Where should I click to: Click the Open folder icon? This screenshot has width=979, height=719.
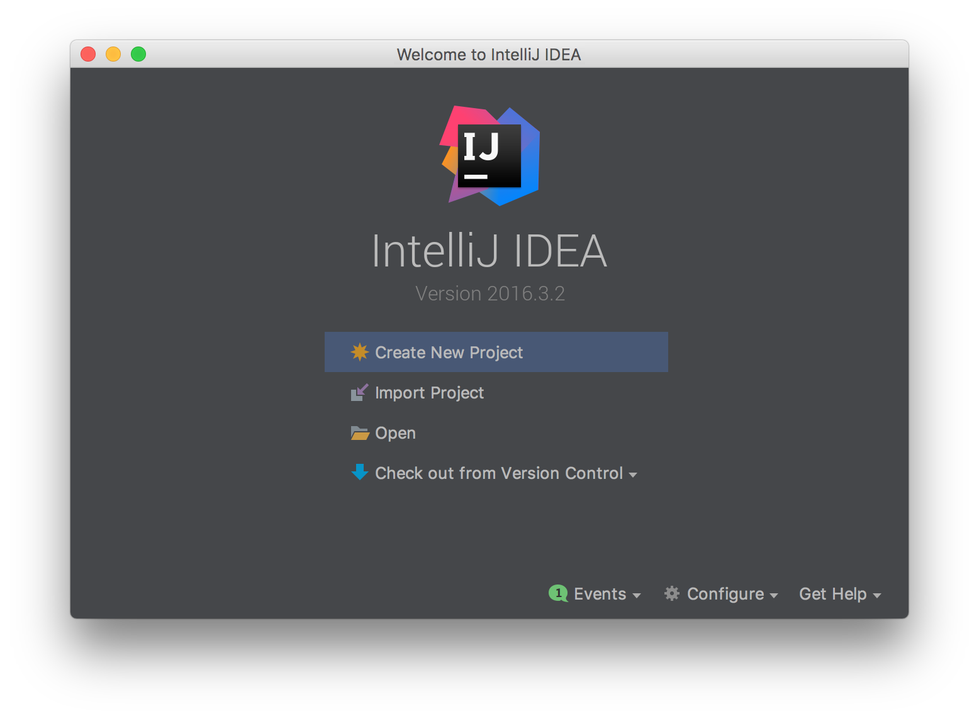pyautogui.click(x=359, y=432)
